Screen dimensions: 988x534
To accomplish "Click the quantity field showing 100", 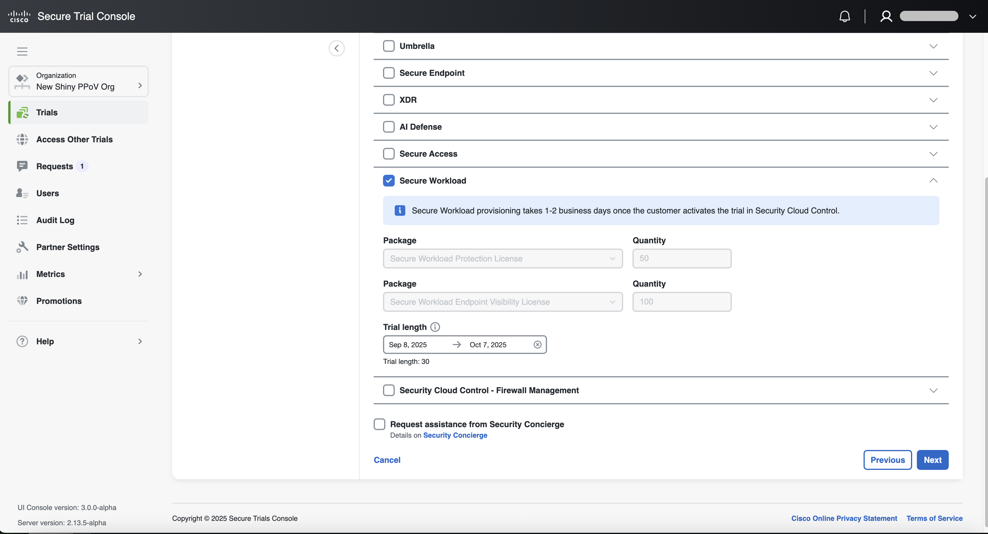I will [x=681, y=302].
